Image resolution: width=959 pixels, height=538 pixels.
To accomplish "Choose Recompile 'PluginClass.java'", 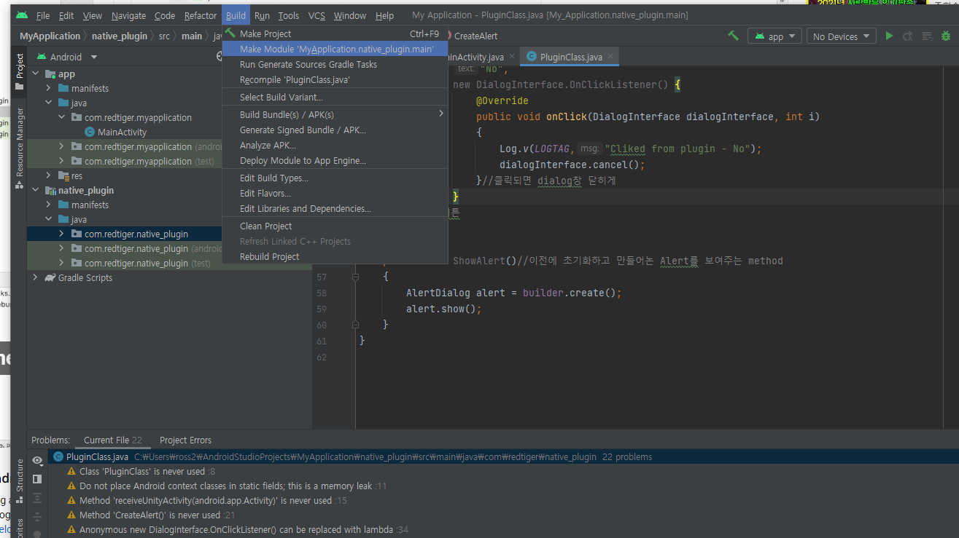I will [x=335, y=79].
